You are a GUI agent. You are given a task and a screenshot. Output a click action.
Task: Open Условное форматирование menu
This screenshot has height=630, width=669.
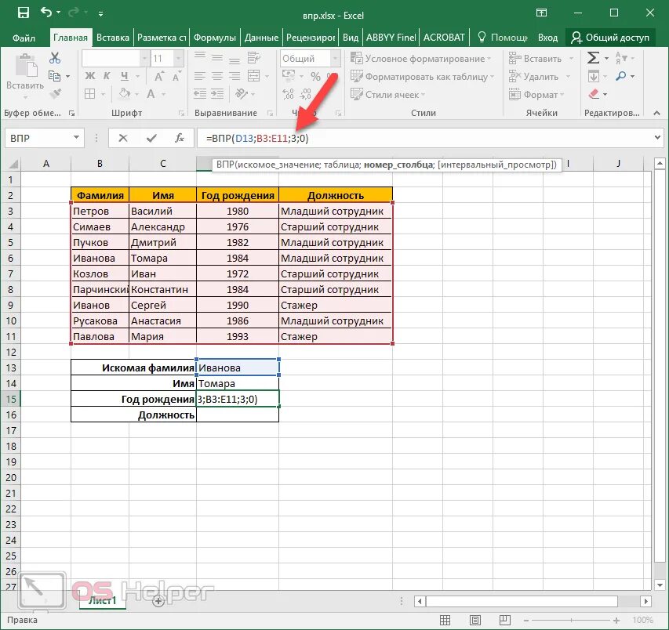[420, 59]
